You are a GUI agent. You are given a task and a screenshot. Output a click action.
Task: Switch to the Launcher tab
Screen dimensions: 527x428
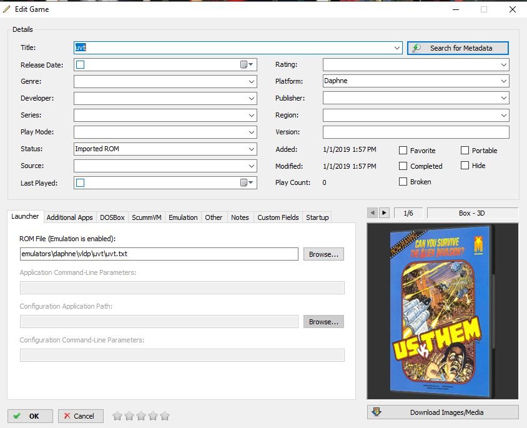[x=25, y=216]
